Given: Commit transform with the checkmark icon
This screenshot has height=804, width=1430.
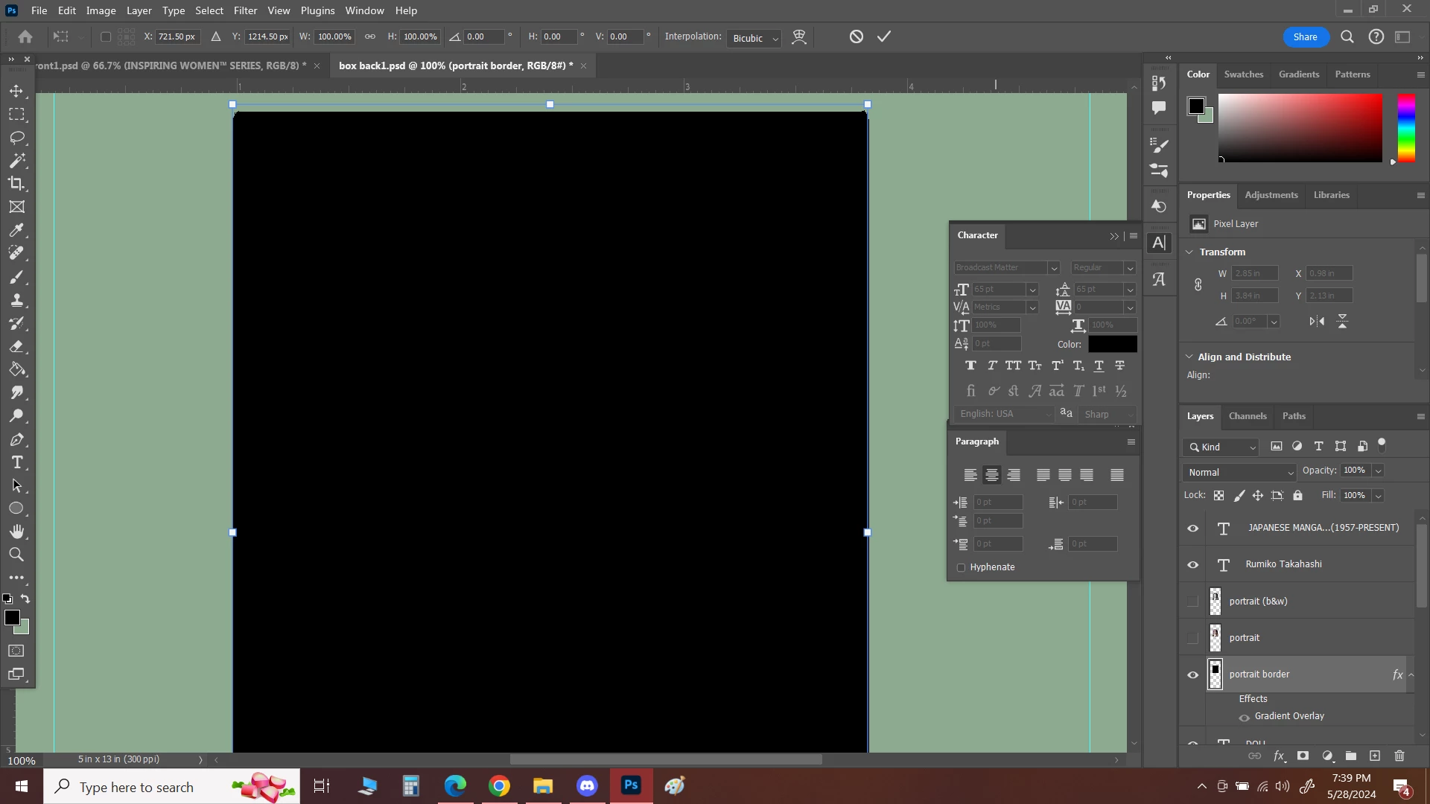Looking at the screenshot, I should point(884,36).
